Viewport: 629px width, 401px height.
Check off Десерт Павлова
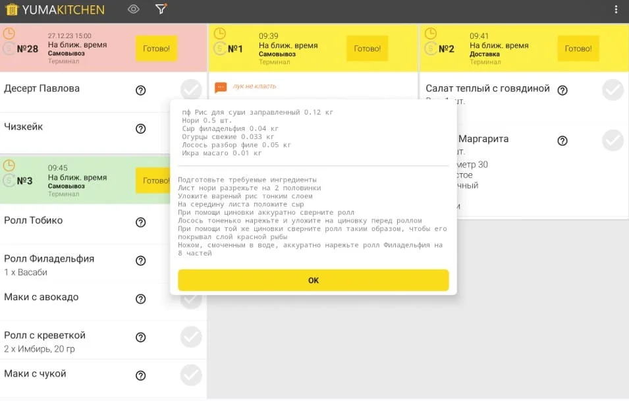pos(191,90)
